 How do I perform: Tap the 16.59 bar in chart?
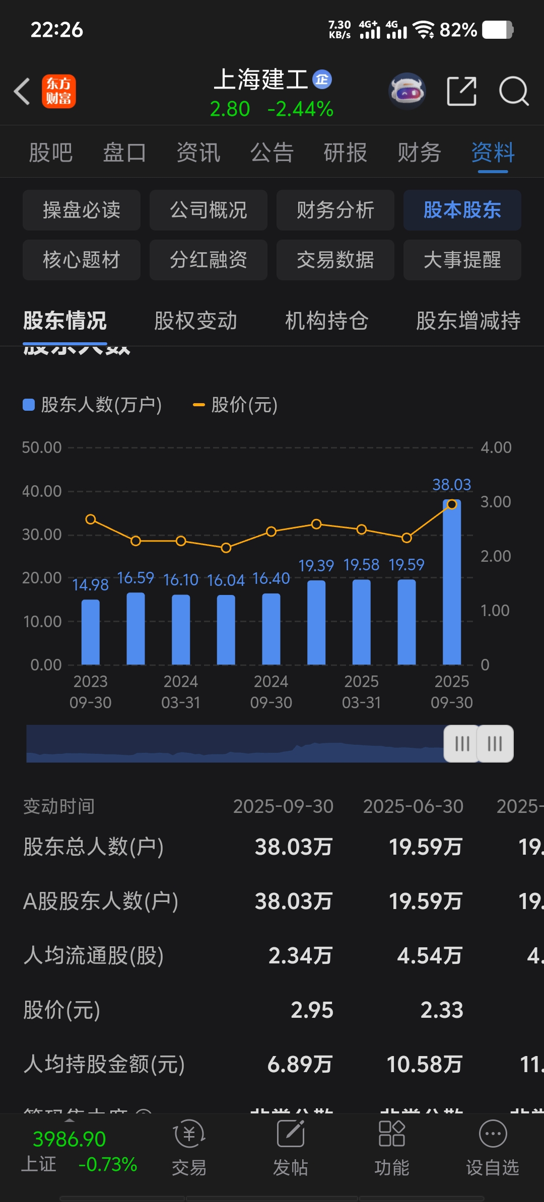(135, 629)
